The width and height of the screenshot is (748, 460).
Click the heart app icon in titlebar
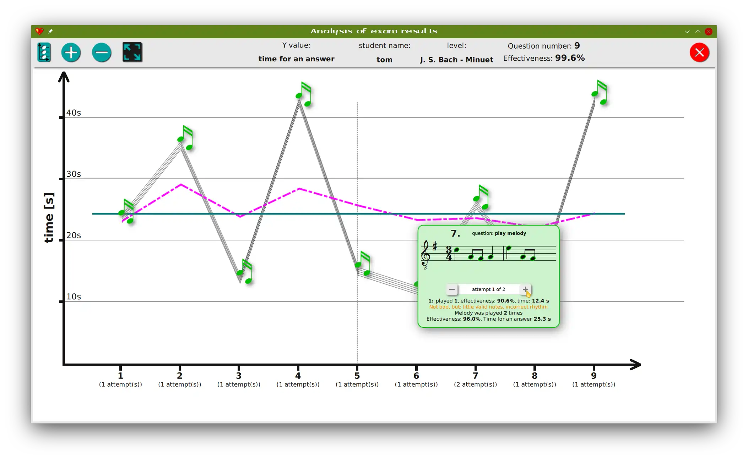point(39,32)
